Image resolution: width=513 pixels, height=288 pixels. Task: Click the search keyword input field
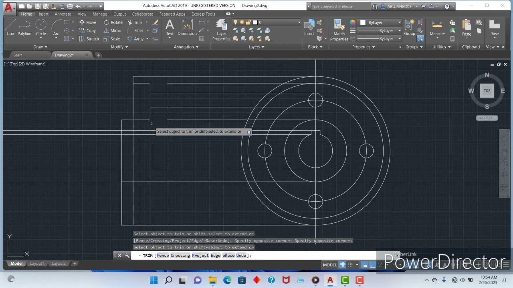(x=341, y=6)
